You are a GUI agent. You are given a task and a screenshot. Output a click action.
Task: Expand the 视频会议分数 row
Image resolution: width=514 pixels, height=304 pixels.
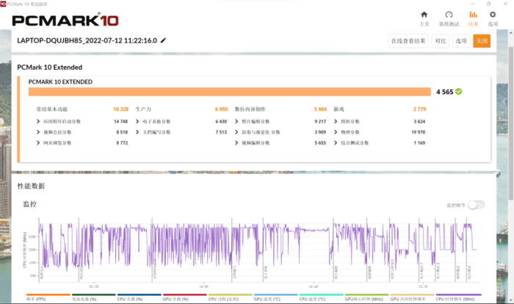(x=38, y=132)
